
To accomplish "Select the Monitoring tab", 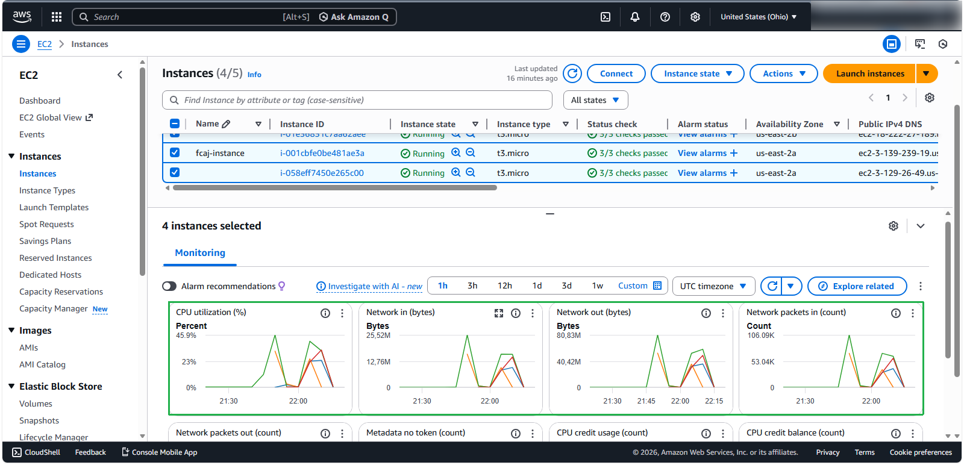I will coord(200,253).
